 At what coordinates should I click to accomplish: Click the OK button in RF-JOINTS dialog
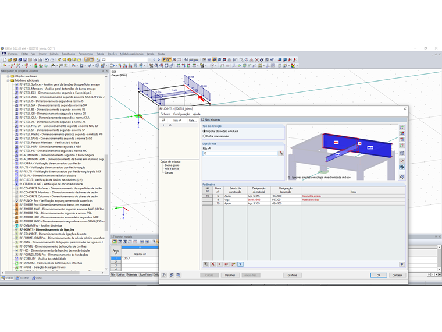(x=379, y=275)
